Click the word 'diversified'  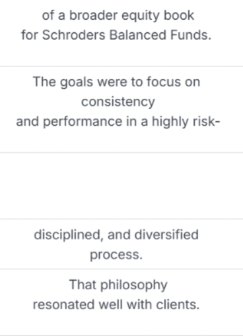pos(166,235)
